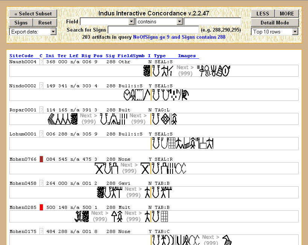Click the LESS button

[262, 14]
